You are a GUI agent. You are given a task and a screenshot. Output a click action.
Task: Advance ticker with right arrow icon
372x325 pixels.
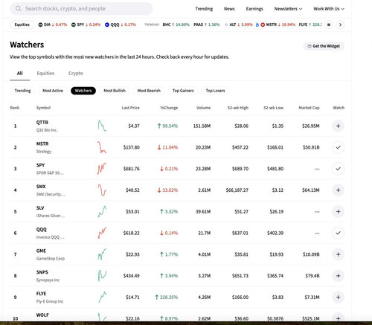[x=340, y=25]
